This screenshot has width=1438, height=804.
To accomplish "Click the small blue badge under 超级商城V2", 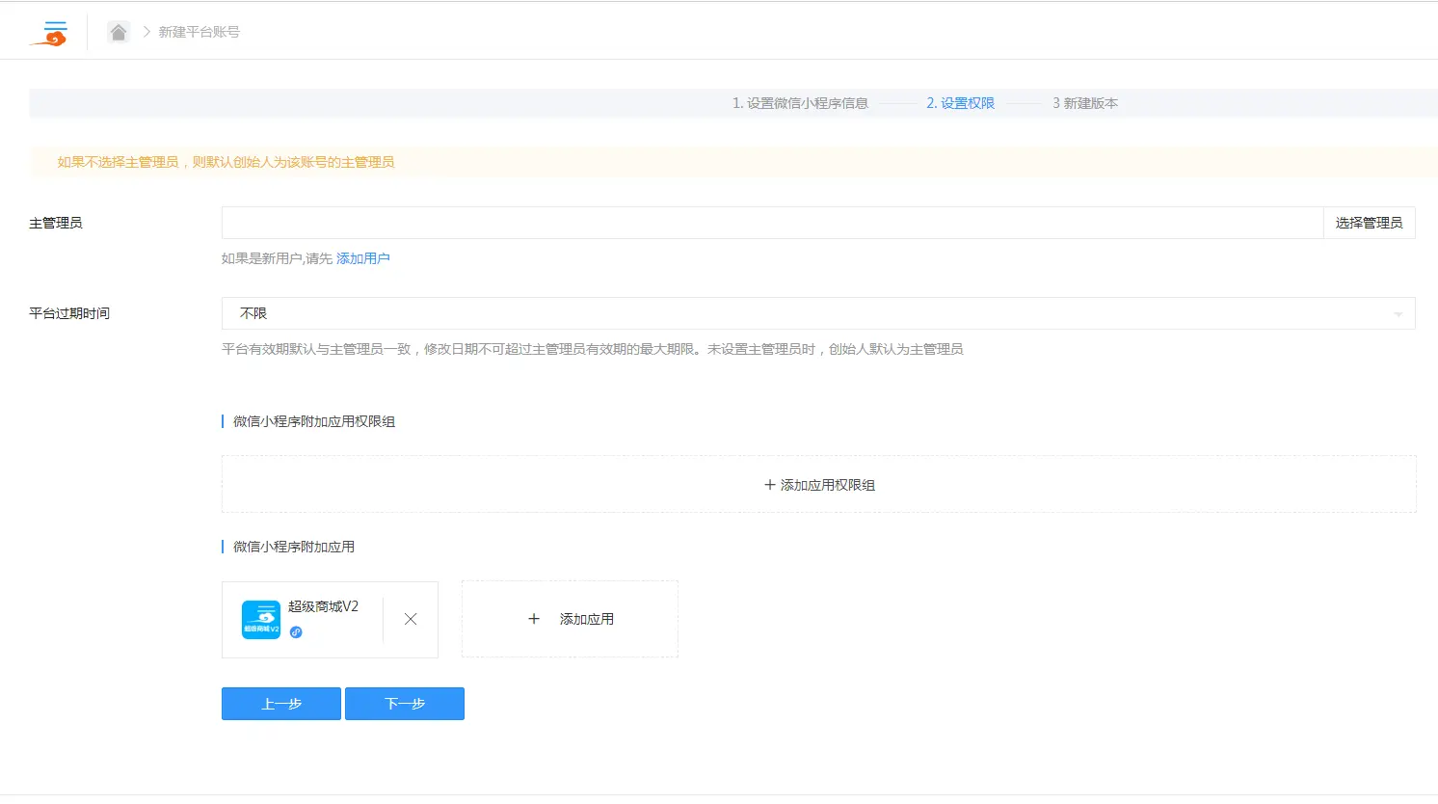I will tap(296, 632).
